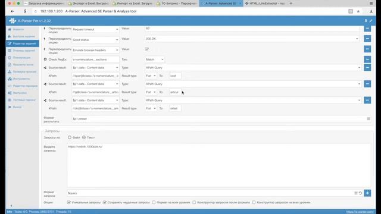Remove the Request timeout option row
The height and width of the screenshot is (214, 381).
point(367,29)
